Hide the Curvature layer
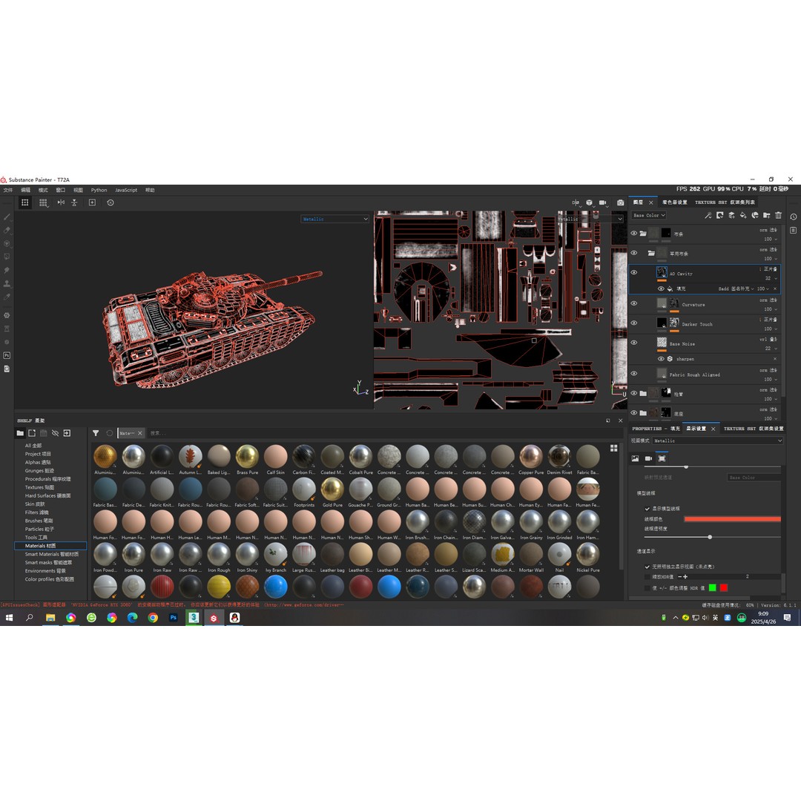Viewport: 801px width, 801px height. tap(634, 303)
